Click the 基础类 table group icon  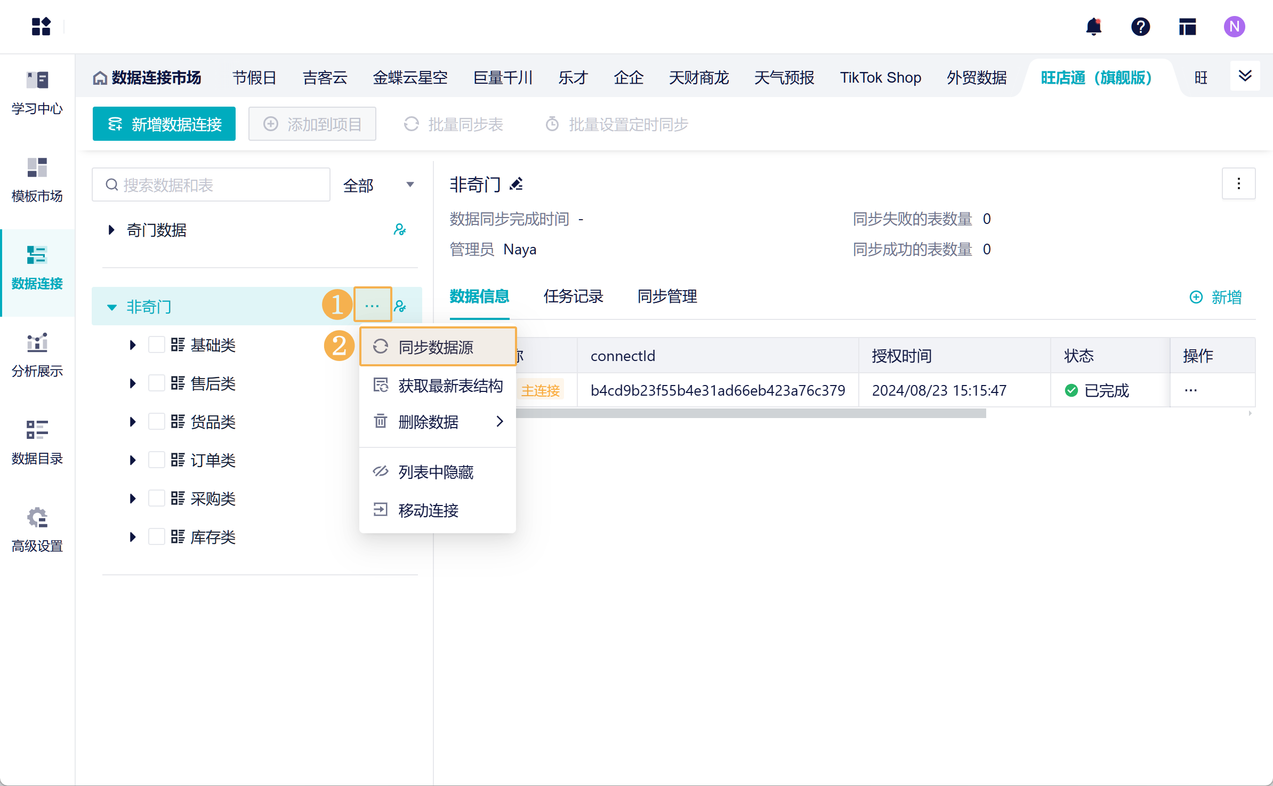pyautogui.click(x=178, y=344)
